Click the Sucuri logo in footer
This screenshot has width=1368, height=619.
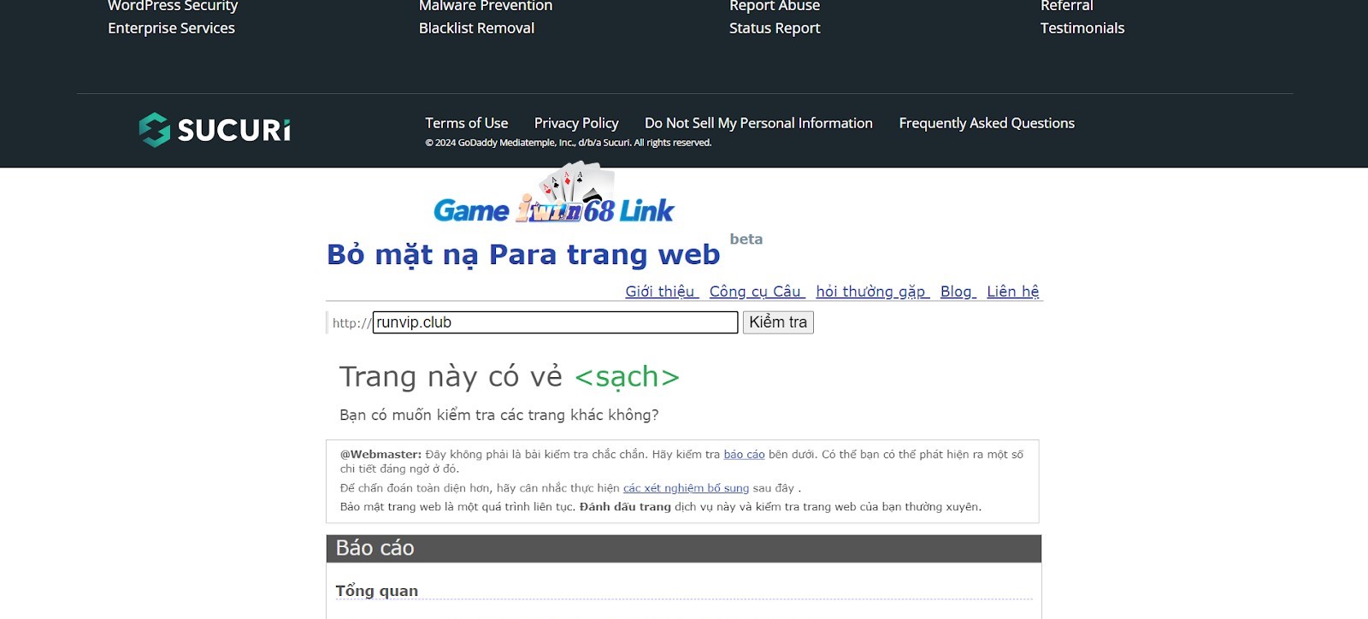(215, 130)
